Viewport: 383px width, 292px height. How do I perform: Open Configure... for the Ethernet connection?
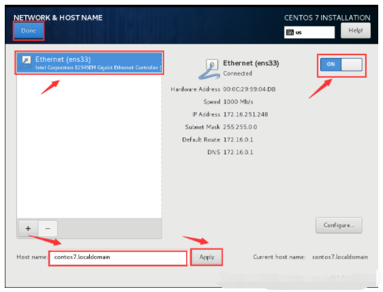point(339,225)
